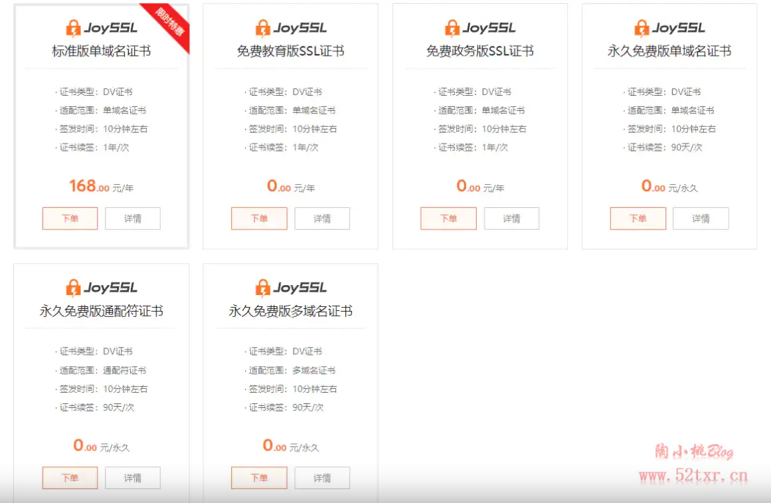This screenshot has height=503, width=771.
Task: Select title 免费教育版SSL证书
Action: [291, 51]
